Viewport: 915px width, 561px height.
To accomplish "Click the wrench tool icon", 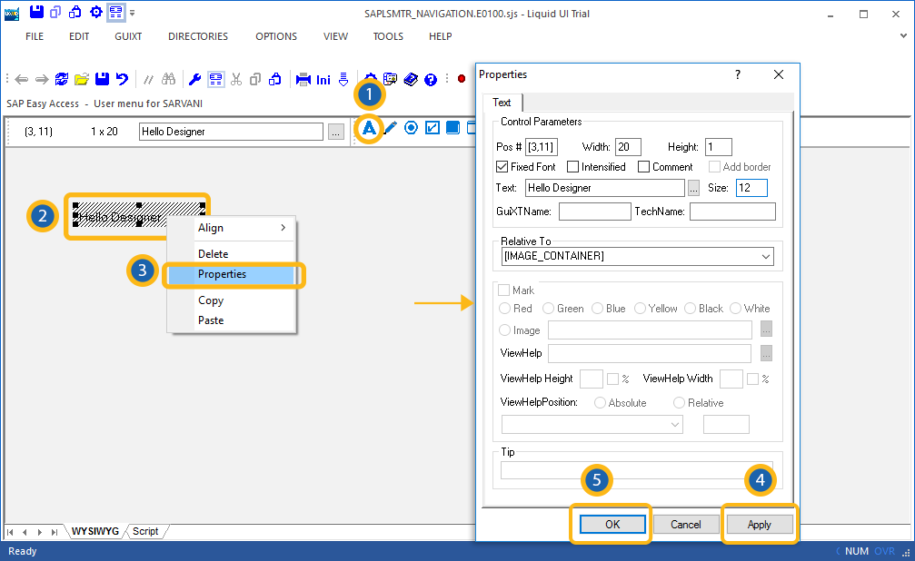I will click(x=194, y=79).
